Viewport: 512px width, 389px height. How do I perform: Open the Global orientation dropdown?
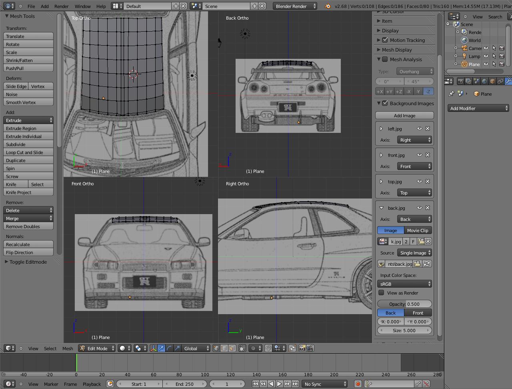pyautogui.click(x=196, y=348)
